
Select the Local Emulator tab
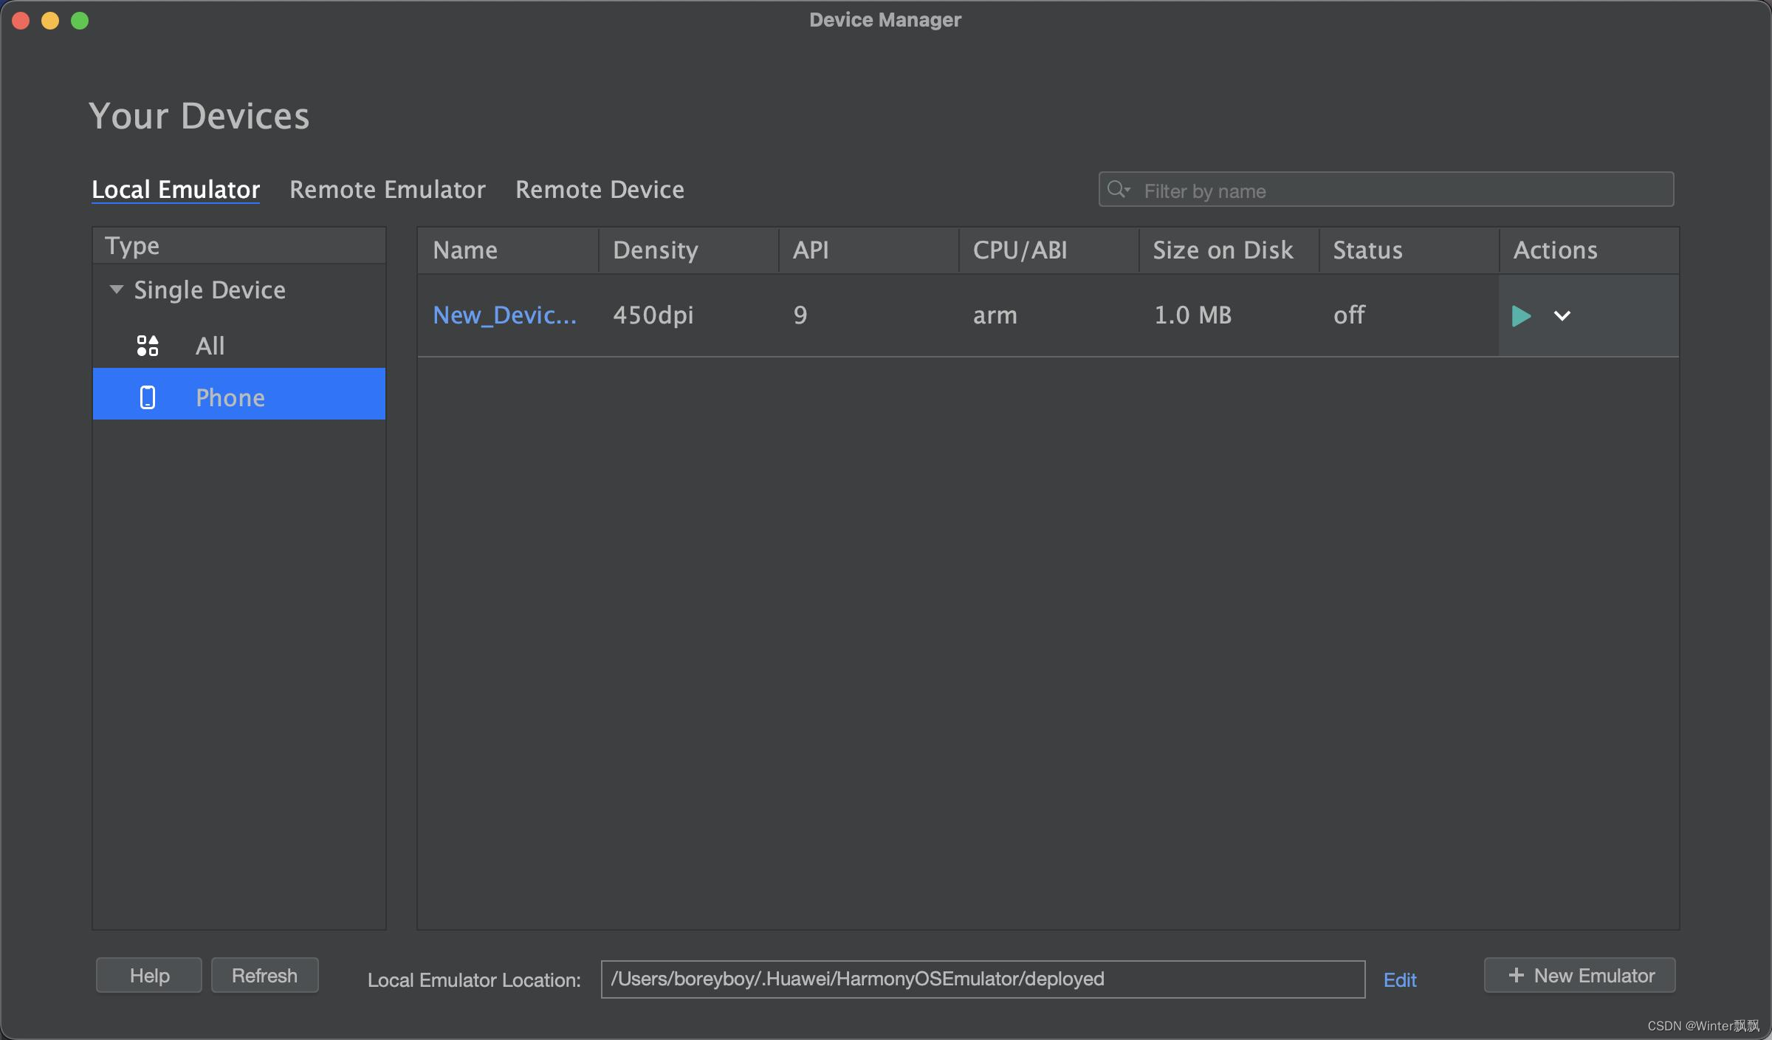pos(176,190)
